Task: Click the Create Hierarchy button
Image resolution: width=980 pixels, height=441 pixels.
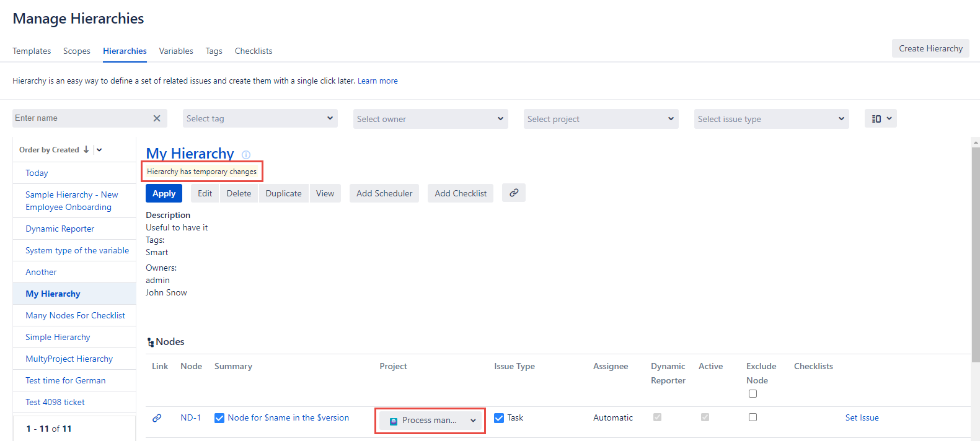Action: (x=930, y=48)
